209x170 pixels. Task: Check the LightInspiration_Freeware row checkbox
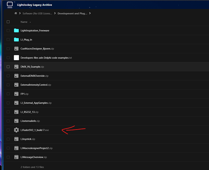pos(8,31)
